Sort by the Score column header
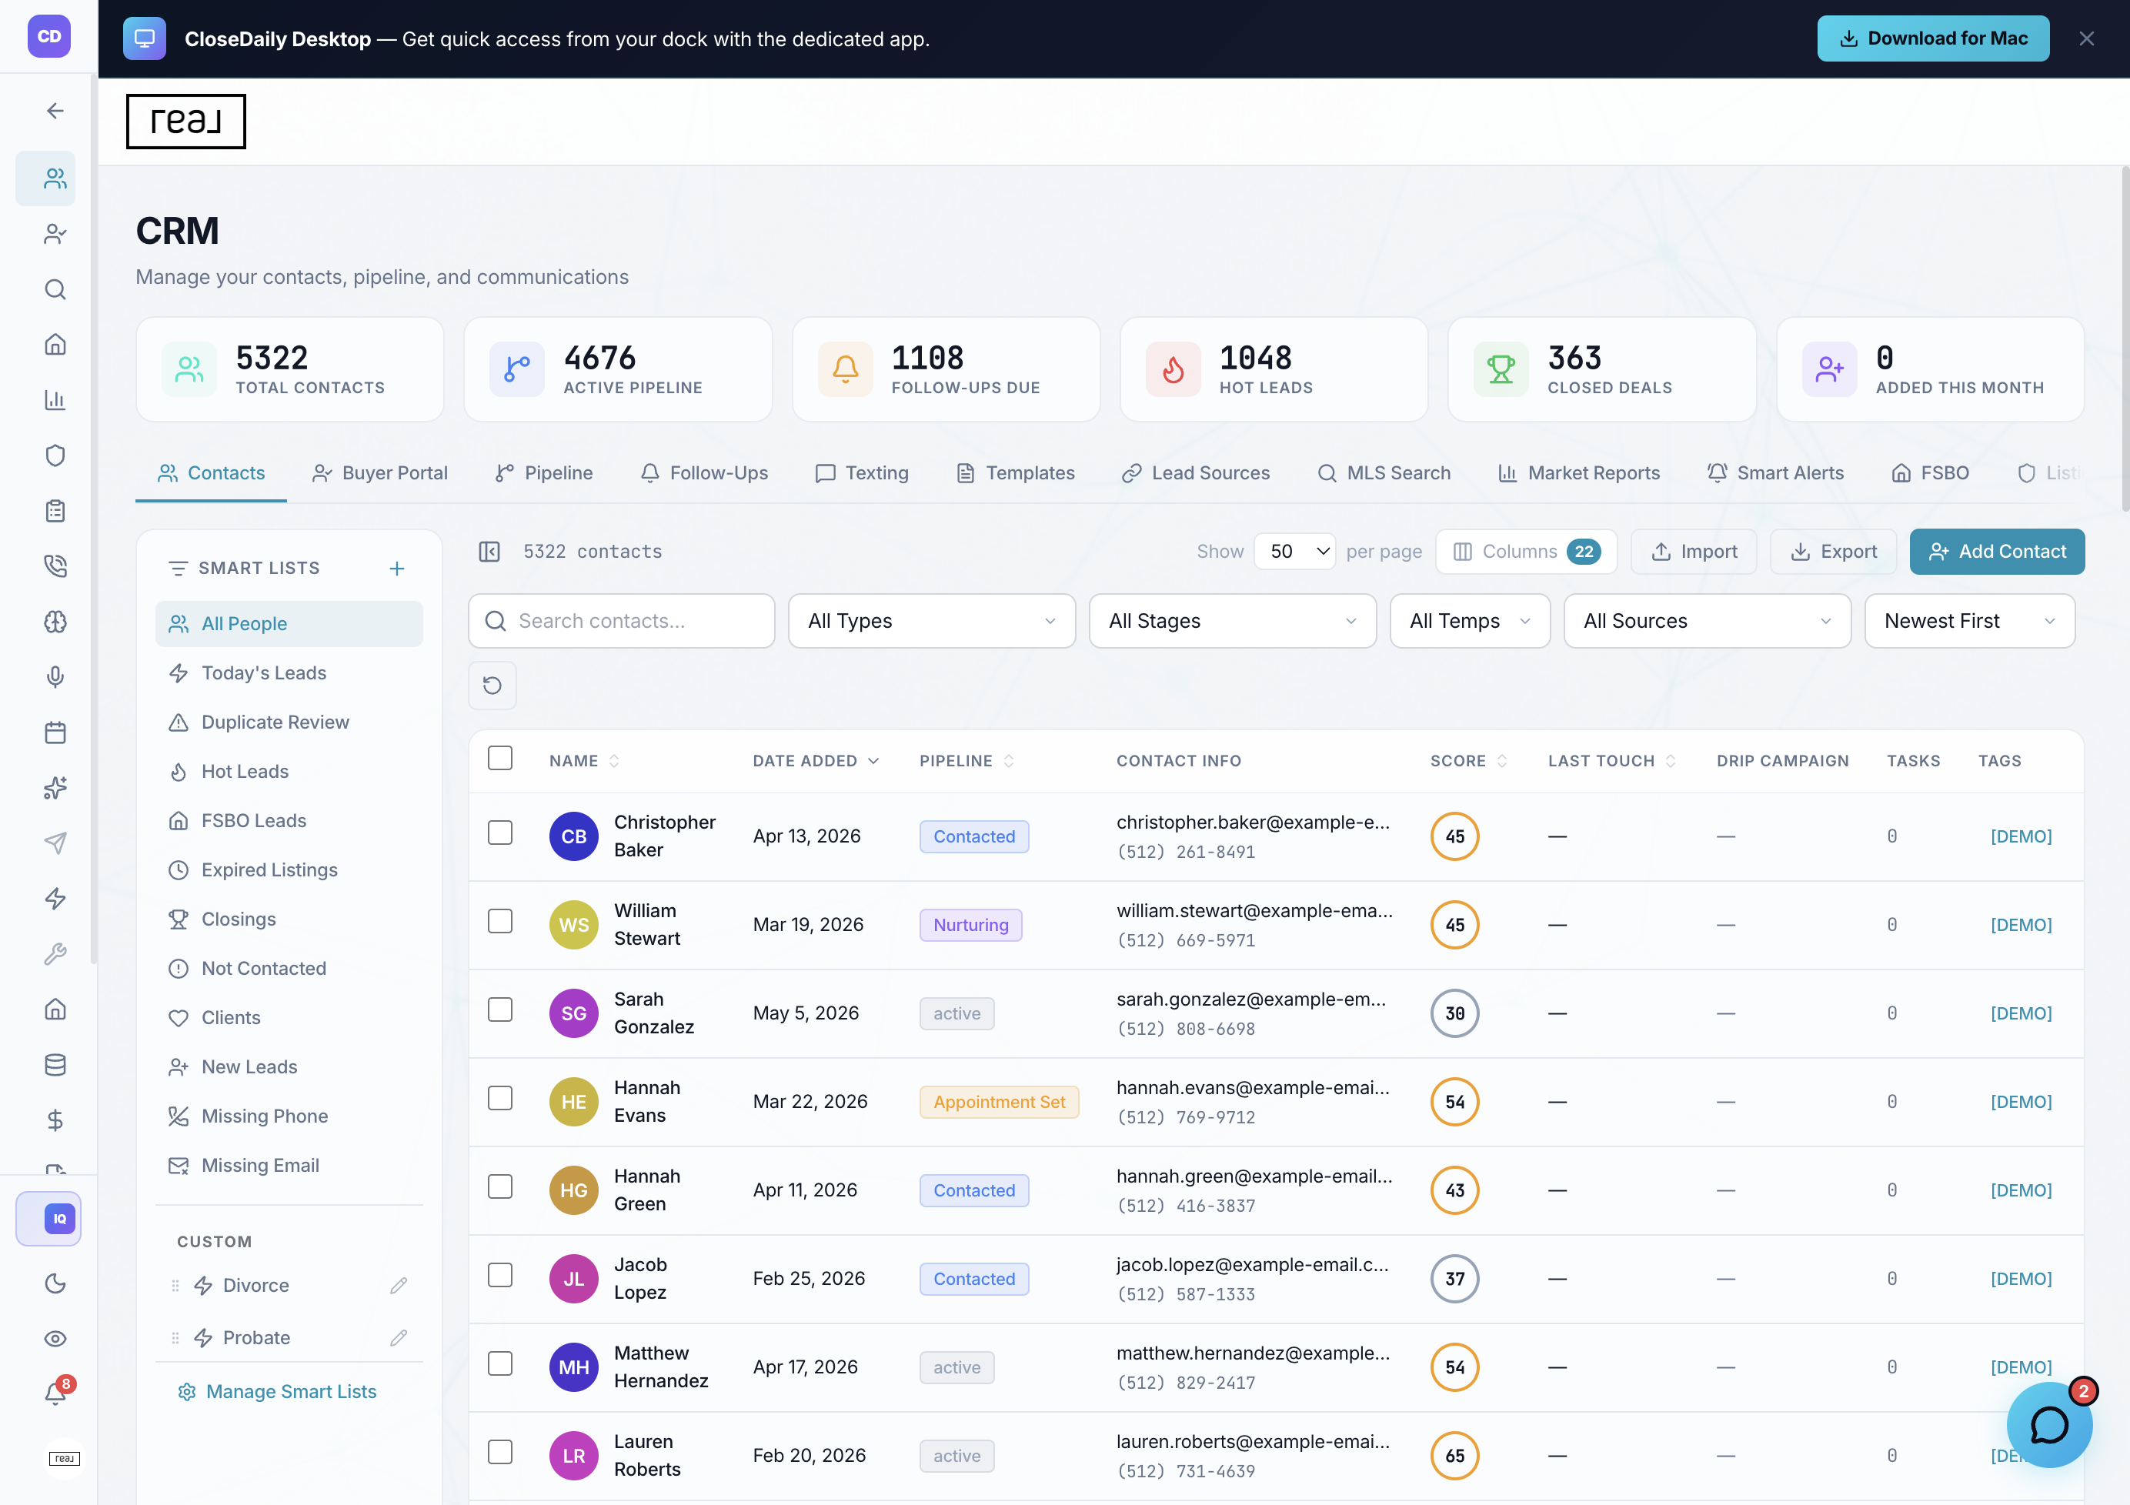 [1468, 762]
